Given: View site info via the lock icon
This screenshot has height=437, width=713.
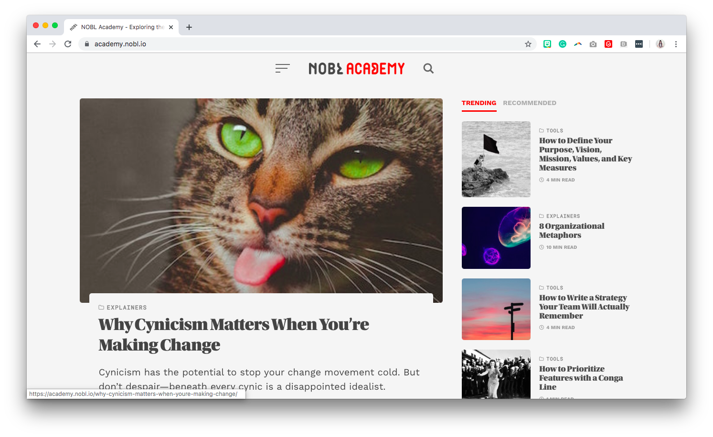Looking at the screenshot, I should 87,44.
